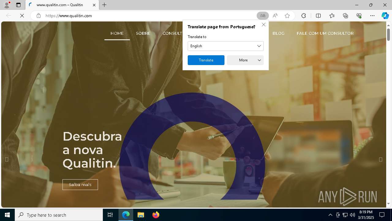Open File Explorer from taskbar

point(141,215)
